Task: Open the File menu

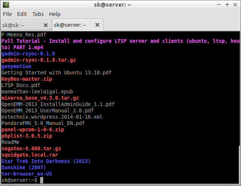Action: tap(7, 14)
